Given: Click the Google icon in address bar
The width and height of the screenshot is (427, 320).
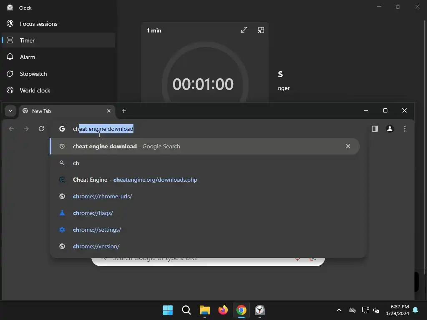Looking at the screenshot, I should point(62,129).
